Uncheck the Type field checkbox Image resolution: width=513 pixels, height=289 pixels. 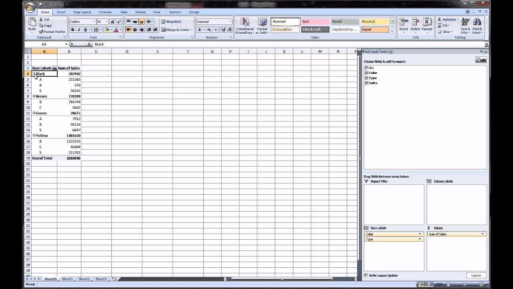tap(366, 78)
